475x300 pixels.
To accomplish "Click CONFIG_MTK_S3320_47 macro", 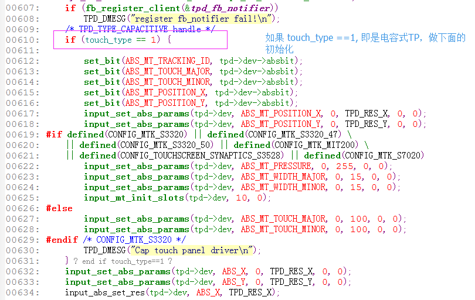I will pyautogui.click(x=293, y=135).
